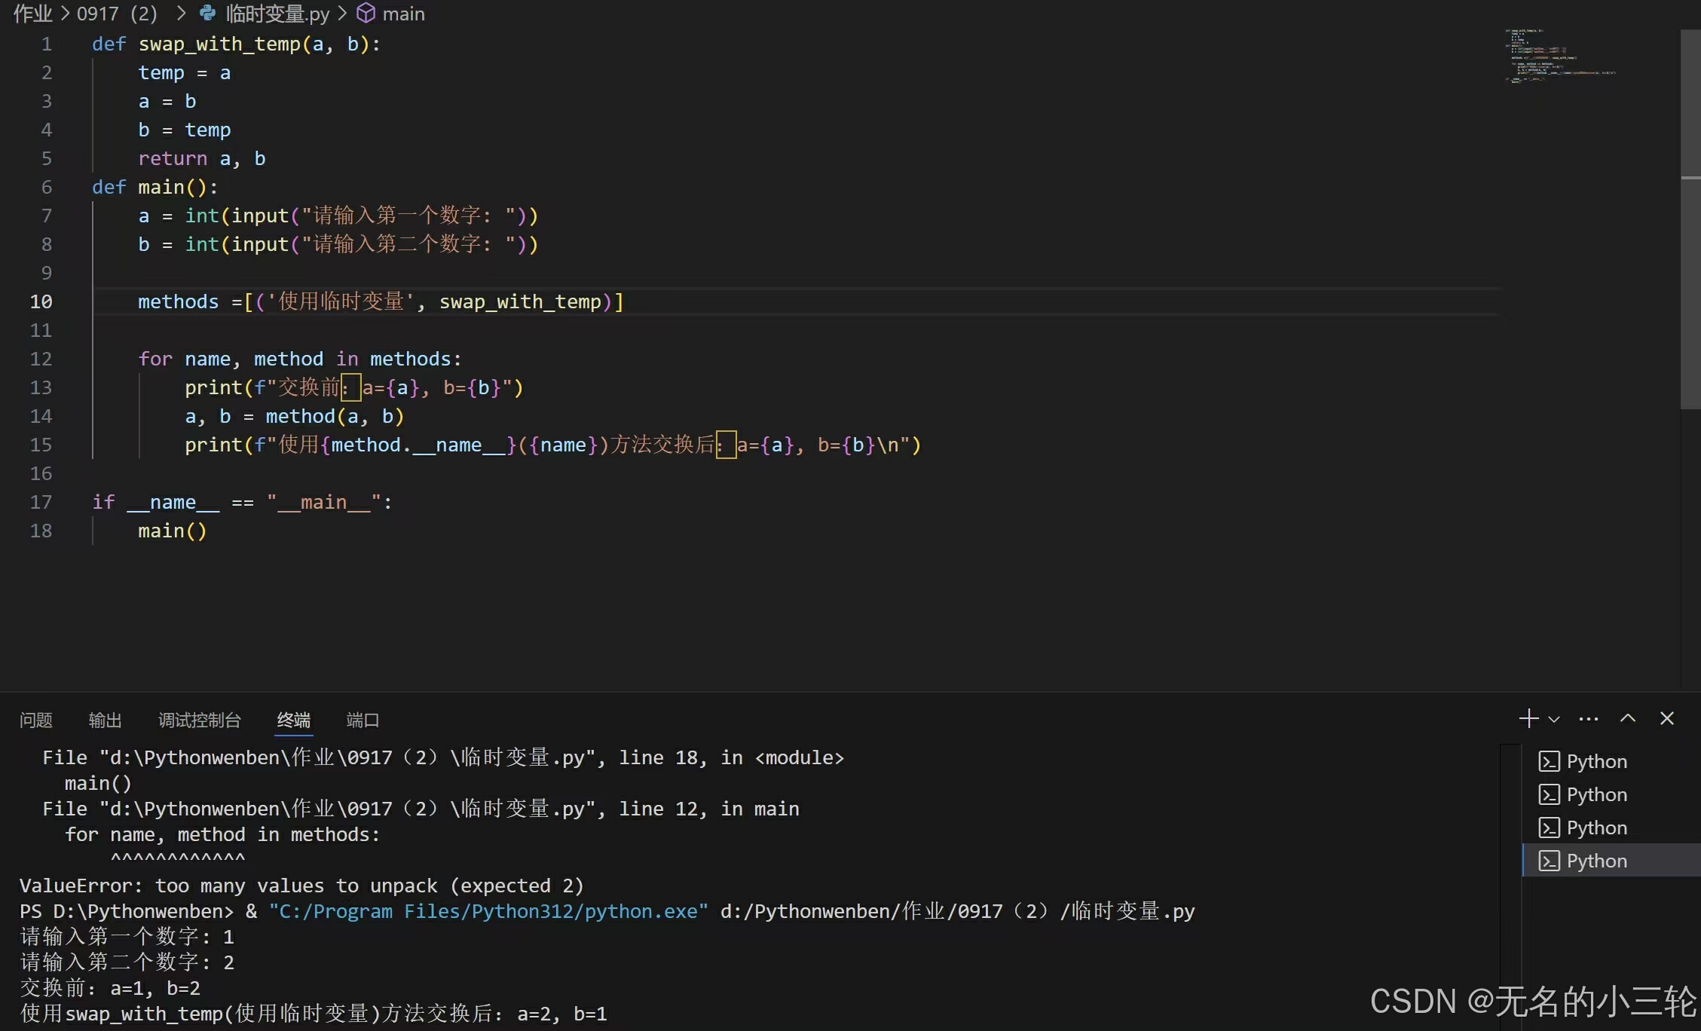This screenshot has height=1031, width=1701.
Task: Click line number 10 in the gutter
Action: pyautogui.click(x=41, y=301)
